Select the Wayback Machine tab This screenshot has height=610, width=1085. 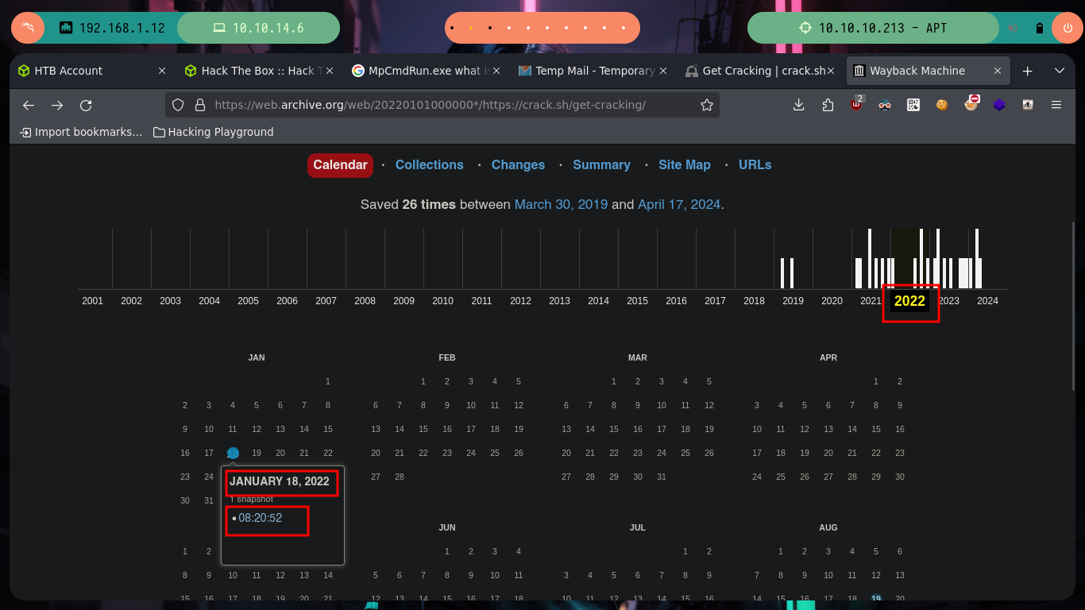coord(928,71)
